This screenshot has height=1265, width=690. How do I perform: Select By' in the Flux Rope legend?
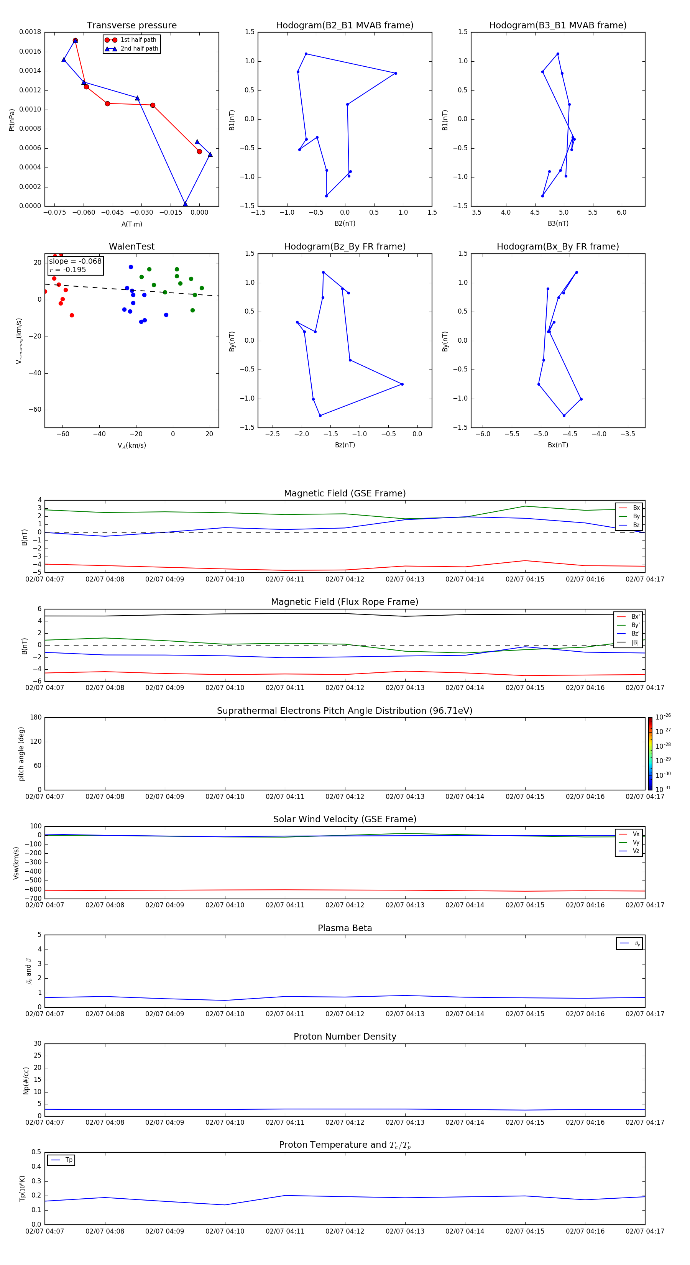tap(629, 625)
